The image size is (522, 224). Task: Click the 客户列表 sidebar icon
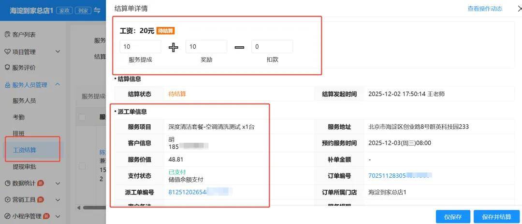(7, 35)
